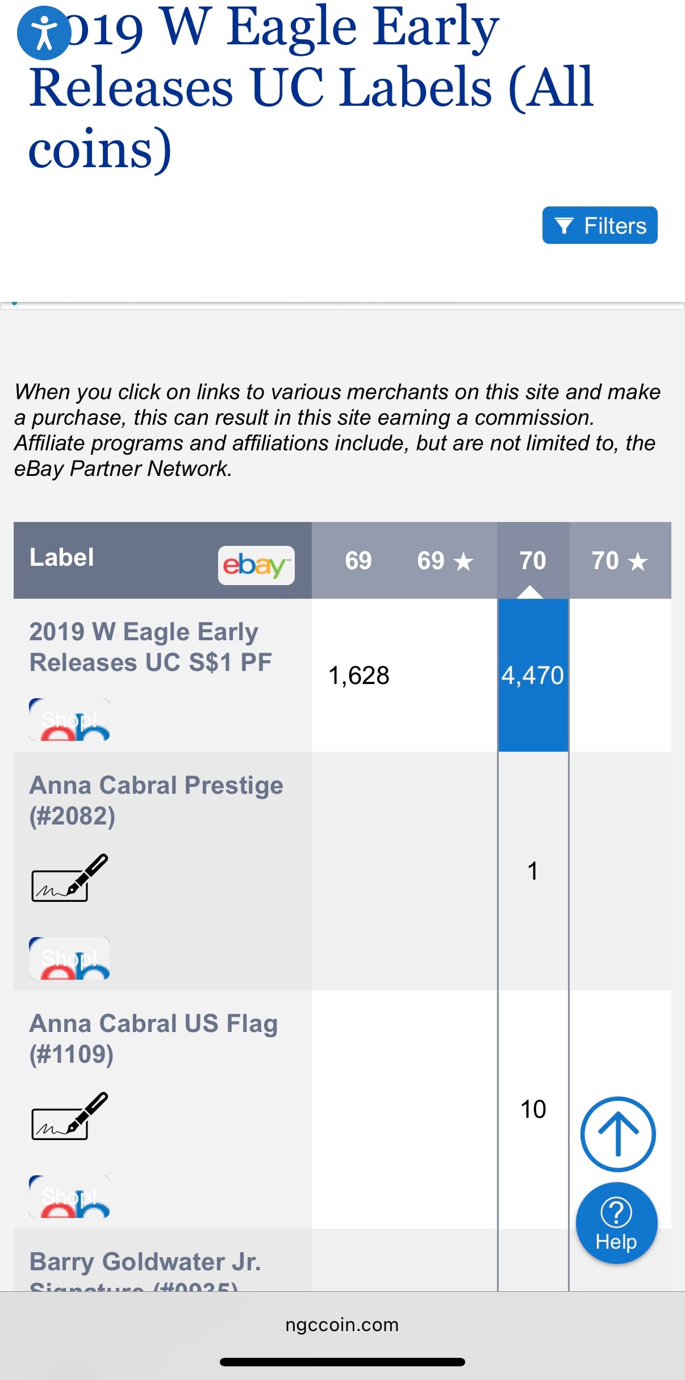
Task: Click signature icon under Anna Cabral US Flag
Action: pos(69,1116)
